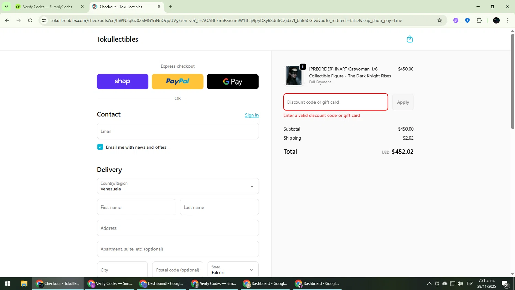This screenshot has width=515, height=290.
Task: Switch ESP keyboard input language
Action: coord(470,283)
